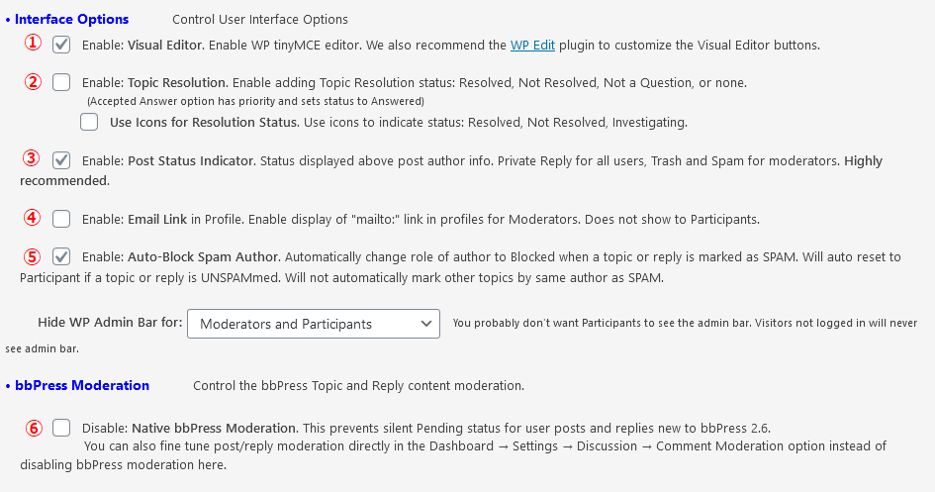Click the red circled number 4 marker
Screen dimensions: 935x492
click(x=33, y=217)
